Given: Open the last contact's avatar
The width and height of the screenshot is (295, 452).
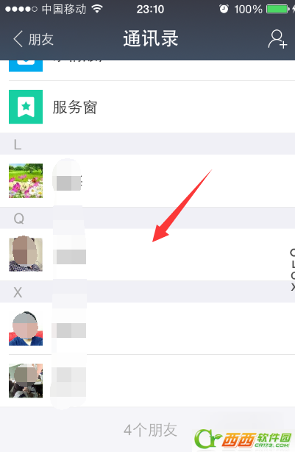Looking at the screenshot, I should 26,381.
